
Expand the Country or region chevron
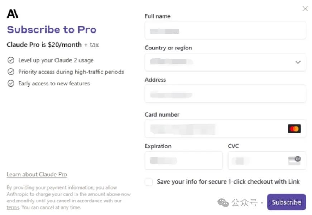298,62
